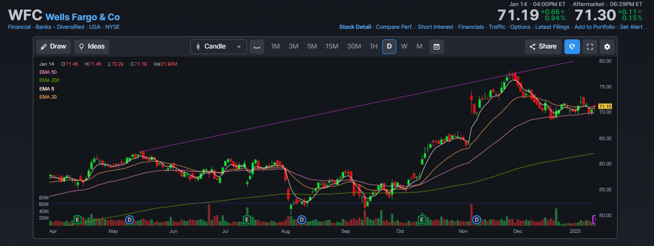This screenshot has height=246, width=654.
Task: Open Short Interest page
Action: (436, 27)
